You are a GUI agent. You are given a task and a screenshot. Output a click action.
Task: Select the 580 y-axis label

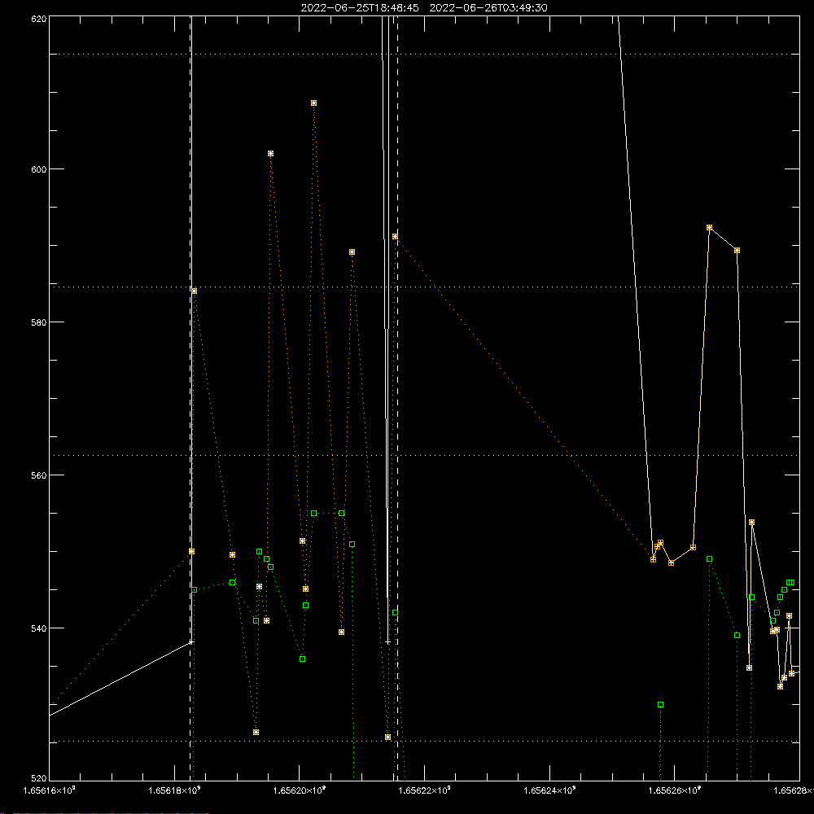[39, 322]
